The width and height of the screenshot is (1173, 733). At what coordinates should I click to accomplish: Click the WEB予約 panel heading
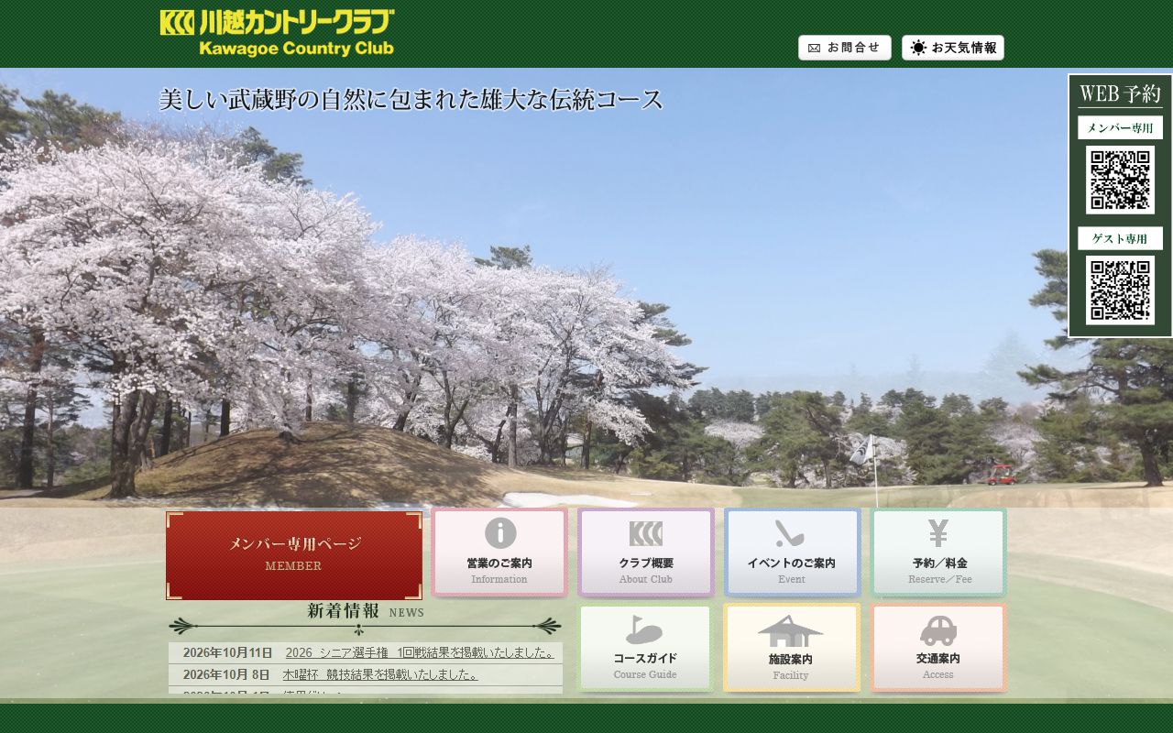coord(1120,93)
